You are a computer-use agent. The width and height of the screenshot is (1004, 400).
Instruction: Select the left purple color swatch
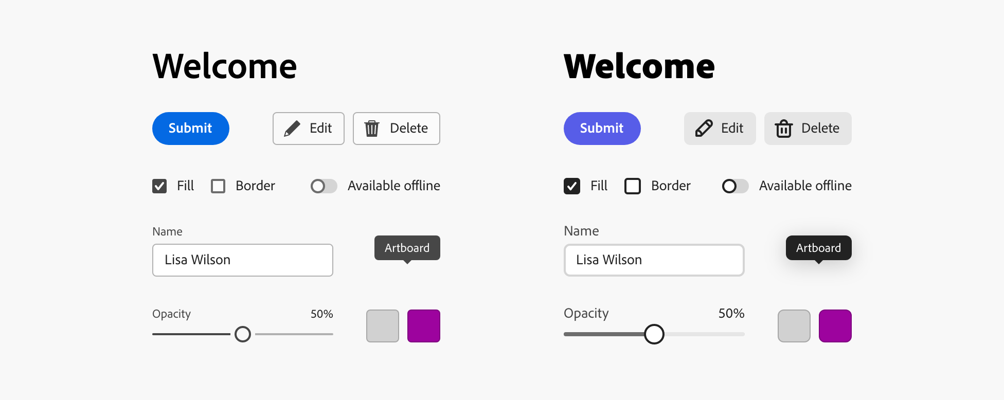pyautogui.click(x=424, y=326)
